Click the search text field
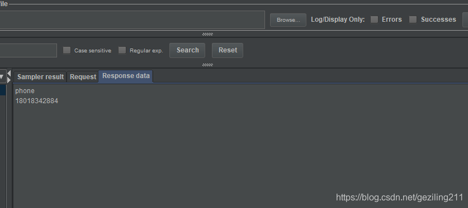Viewport: 468px width, 208px height. point(28,50)
